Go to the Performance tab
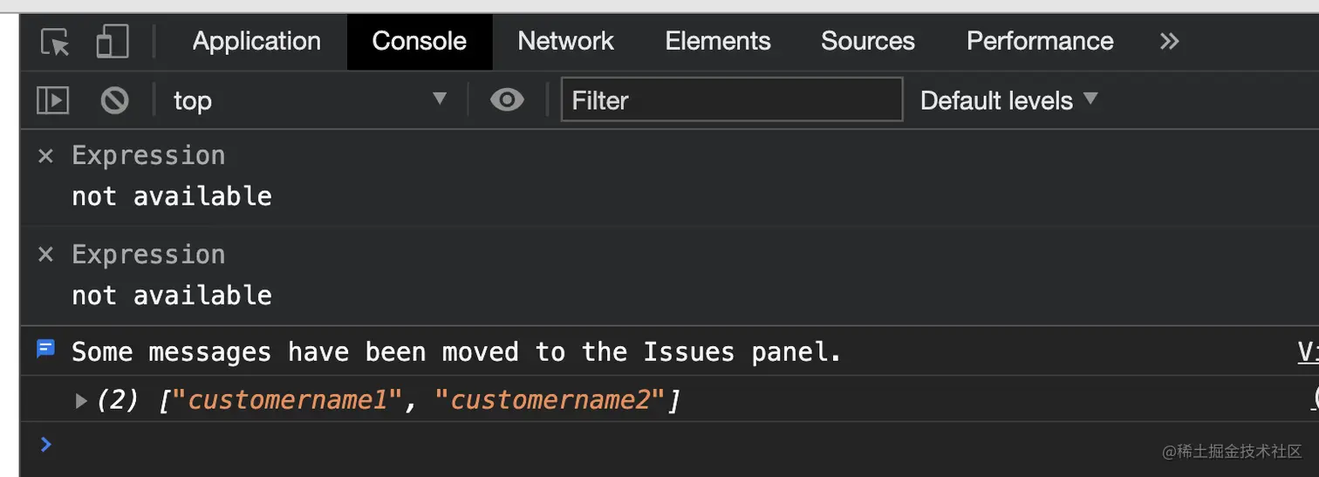The height and width of the screenshot is (477, 1319). [1040, 41]
